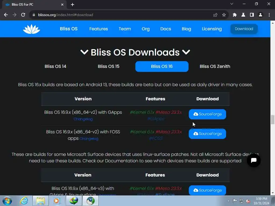This screenshot has width=275, height=206.
Task: Click scrollbar down arrow
Action: (273, 193)
